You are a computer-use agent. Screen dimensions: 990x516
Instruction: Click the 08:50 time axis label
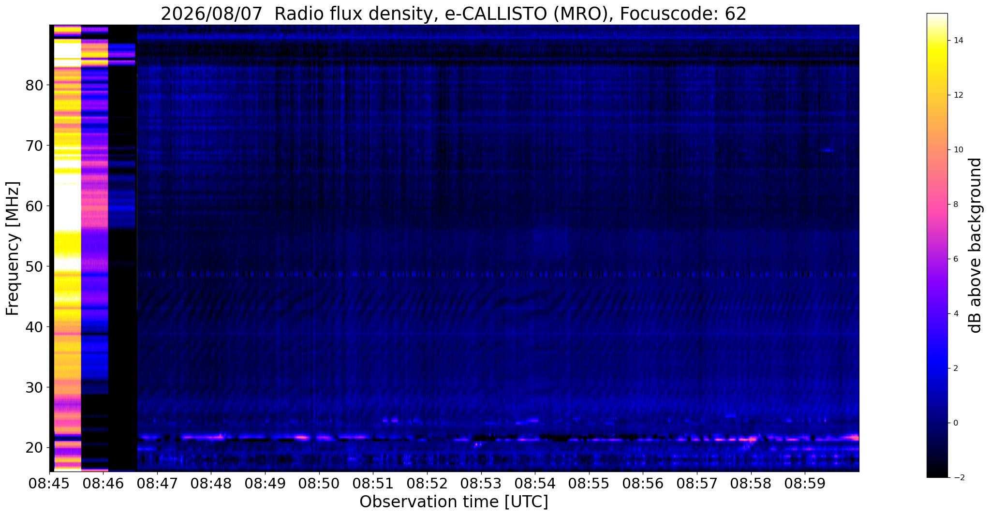[x=319, y=483]
